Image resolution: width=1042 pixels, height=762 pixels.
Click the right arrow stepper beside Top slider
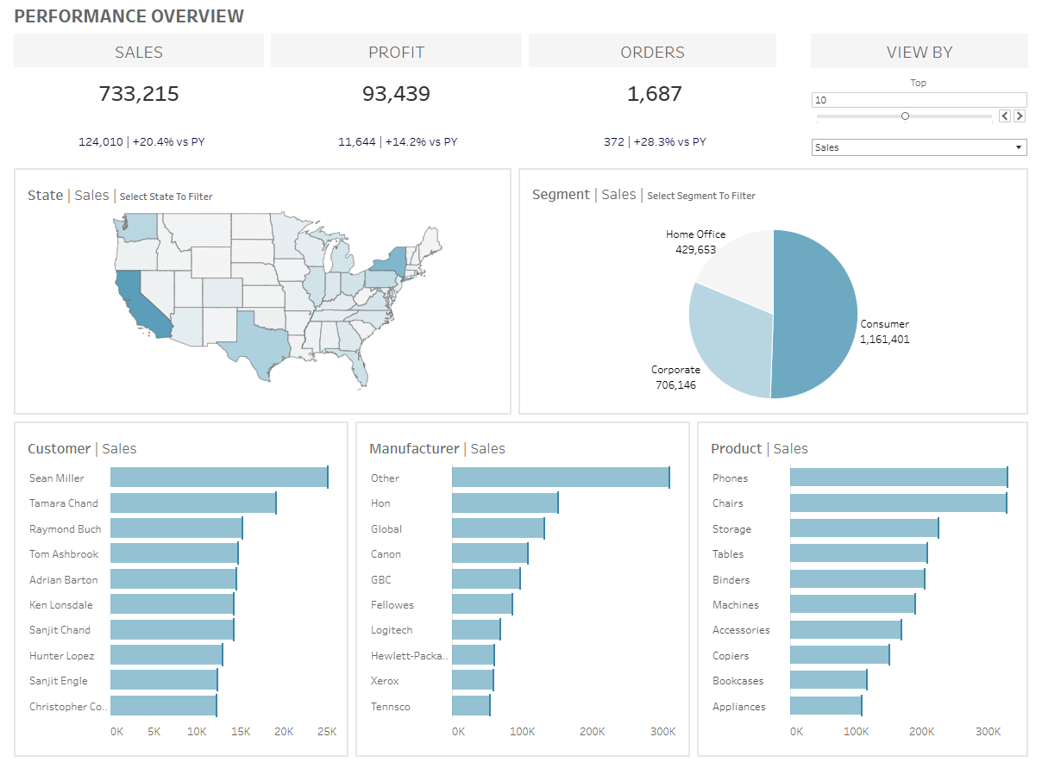tap(1020, 115)
